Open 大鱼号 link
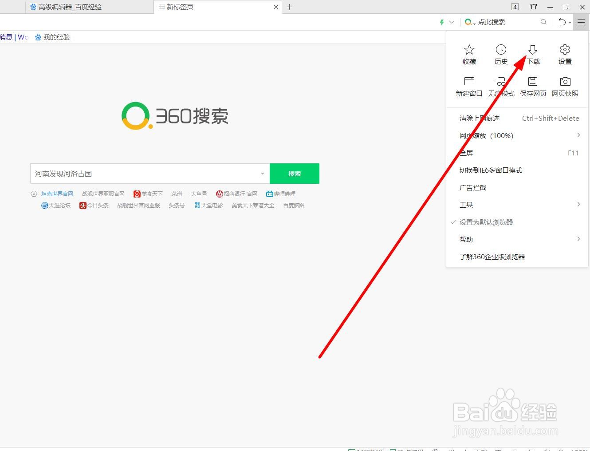This screenshot has height=451, width=590. click(x=199, y=194)
